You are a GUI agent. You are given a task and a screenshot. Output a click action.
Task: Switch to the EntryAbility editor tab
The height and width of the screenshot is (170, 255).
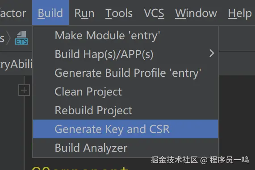tap(16, 64)
